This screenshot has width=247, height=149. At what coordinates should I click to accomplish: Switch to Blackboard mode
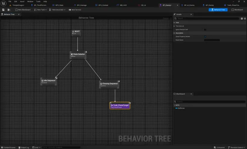(237, 10)
